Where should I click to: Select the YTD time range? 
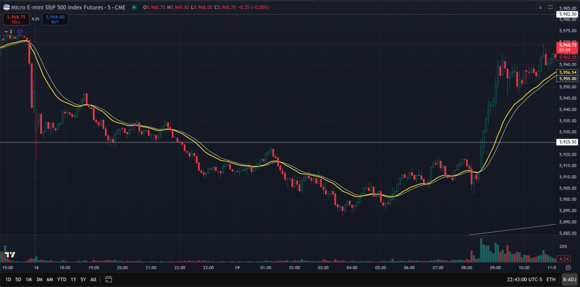[x=61, y=279]
